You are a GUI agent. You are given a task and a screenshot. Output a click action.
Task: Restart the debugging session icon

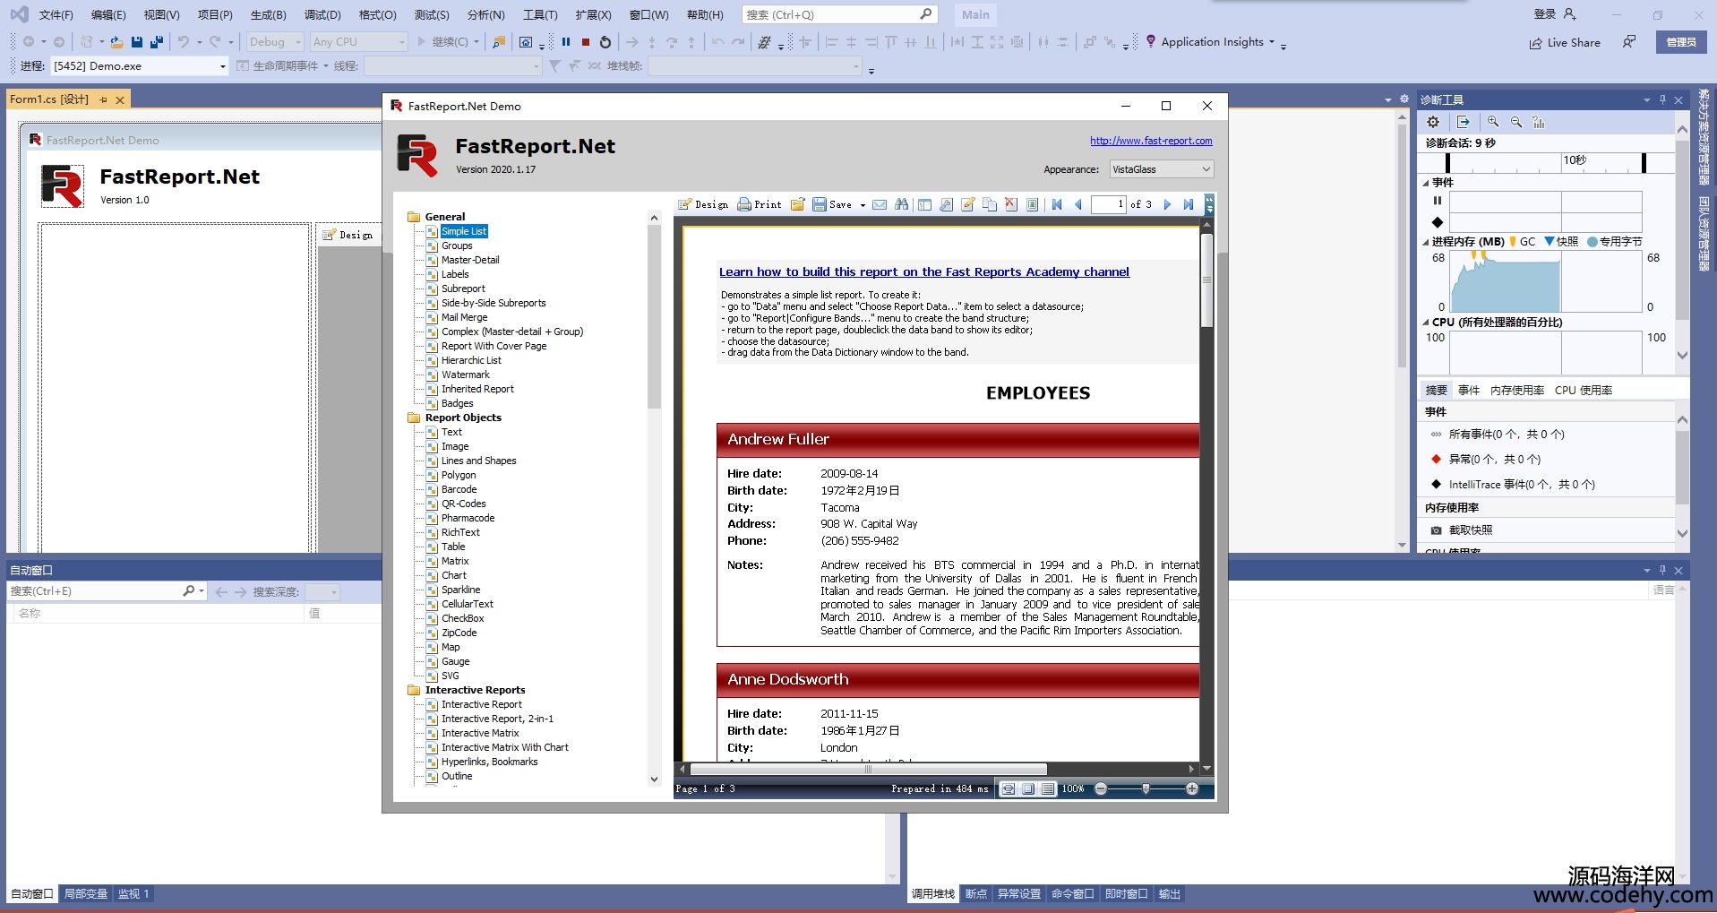pos(605,42)
